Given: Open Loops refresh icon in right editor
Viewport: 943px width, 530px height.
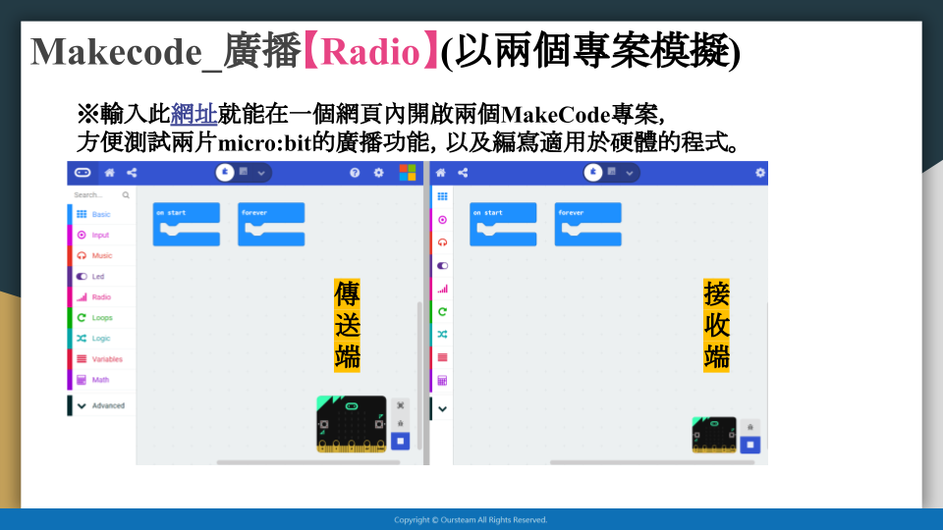Looking at the screenshot, I should click(x=443, y=311).
